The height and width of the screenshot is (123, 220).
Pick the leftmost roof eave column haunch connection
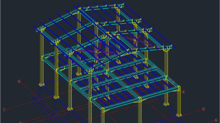[x=41, y=30]
